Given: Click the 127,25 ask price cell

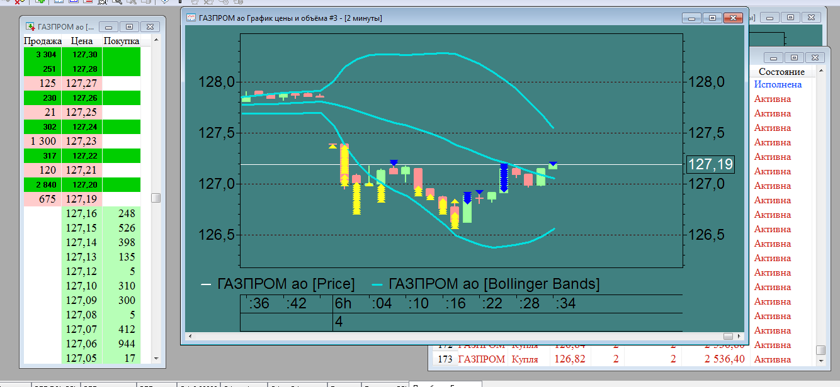Looking at the screenshot, I should click(x=82, y=112).
